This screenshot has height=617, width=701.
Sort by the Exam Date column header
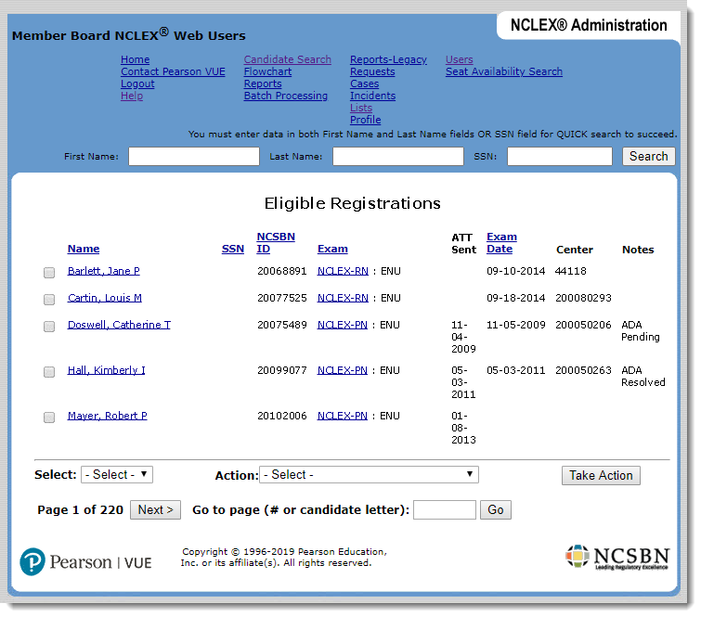(x=501, y=242)
